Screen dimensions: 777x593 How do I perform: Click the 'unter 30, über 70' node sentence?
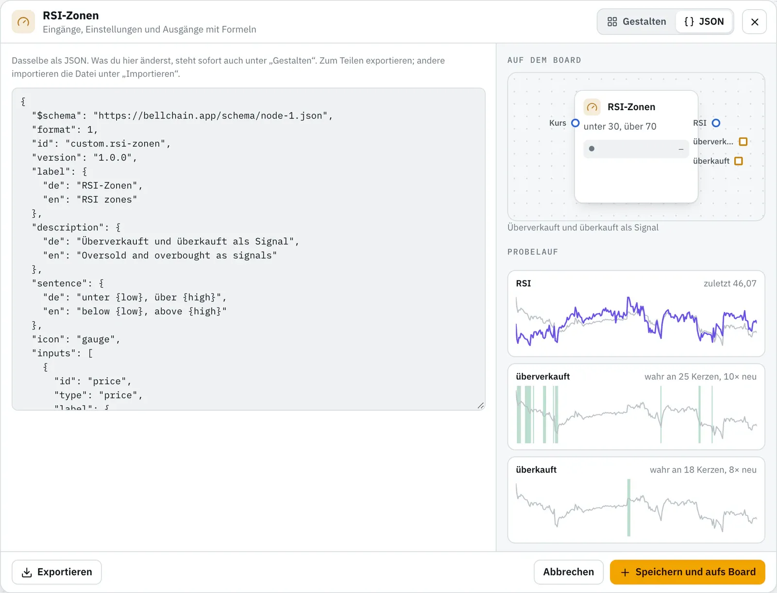pyautogui.click(x=620, y=126)
